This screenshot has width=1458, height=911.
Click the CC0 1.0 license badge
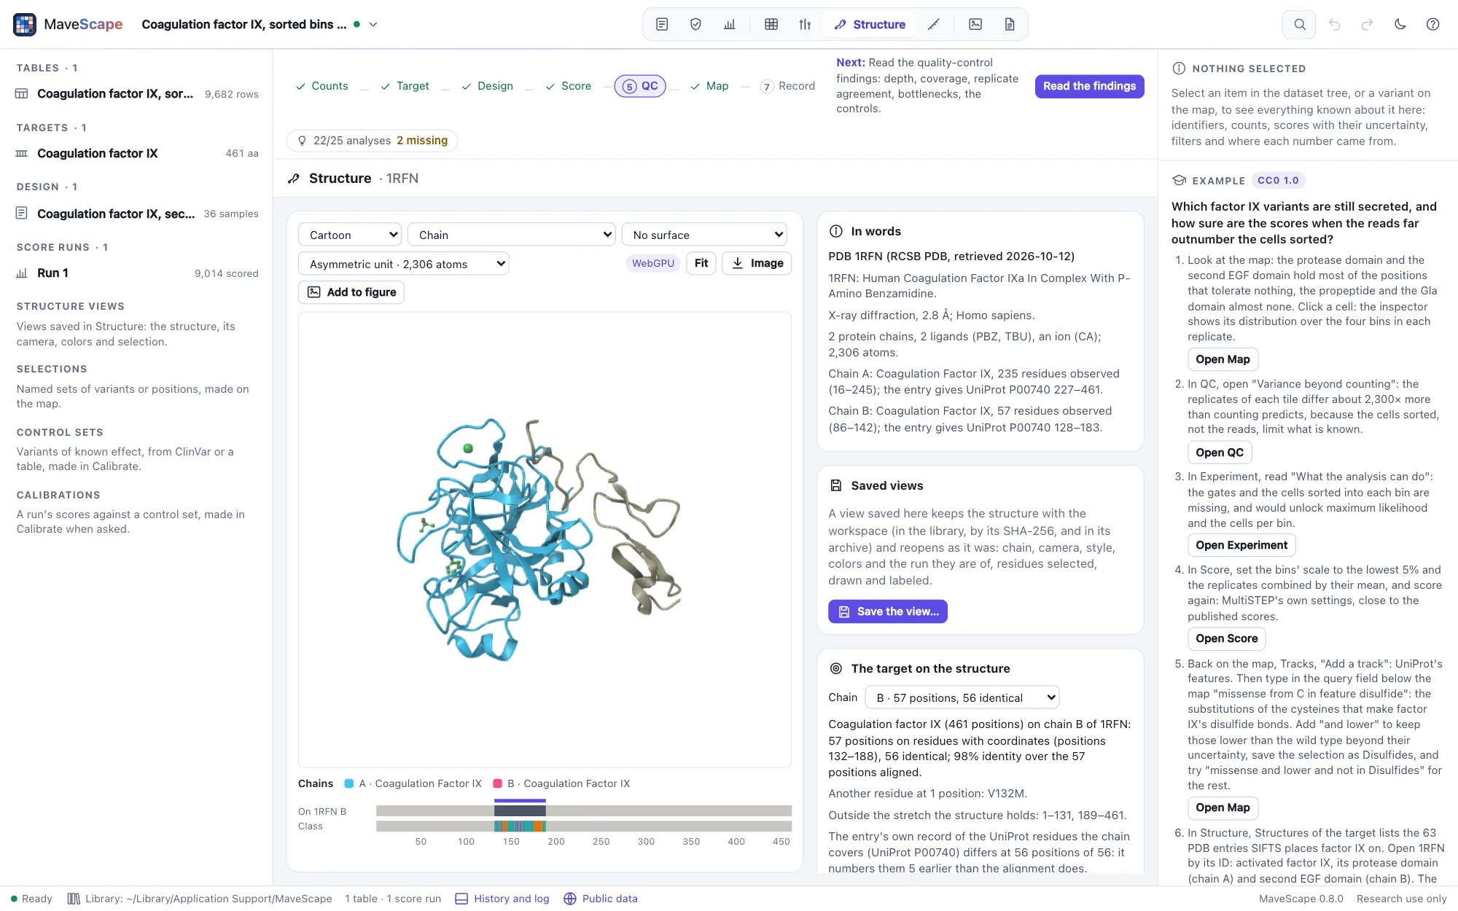tap(1278, 181)
